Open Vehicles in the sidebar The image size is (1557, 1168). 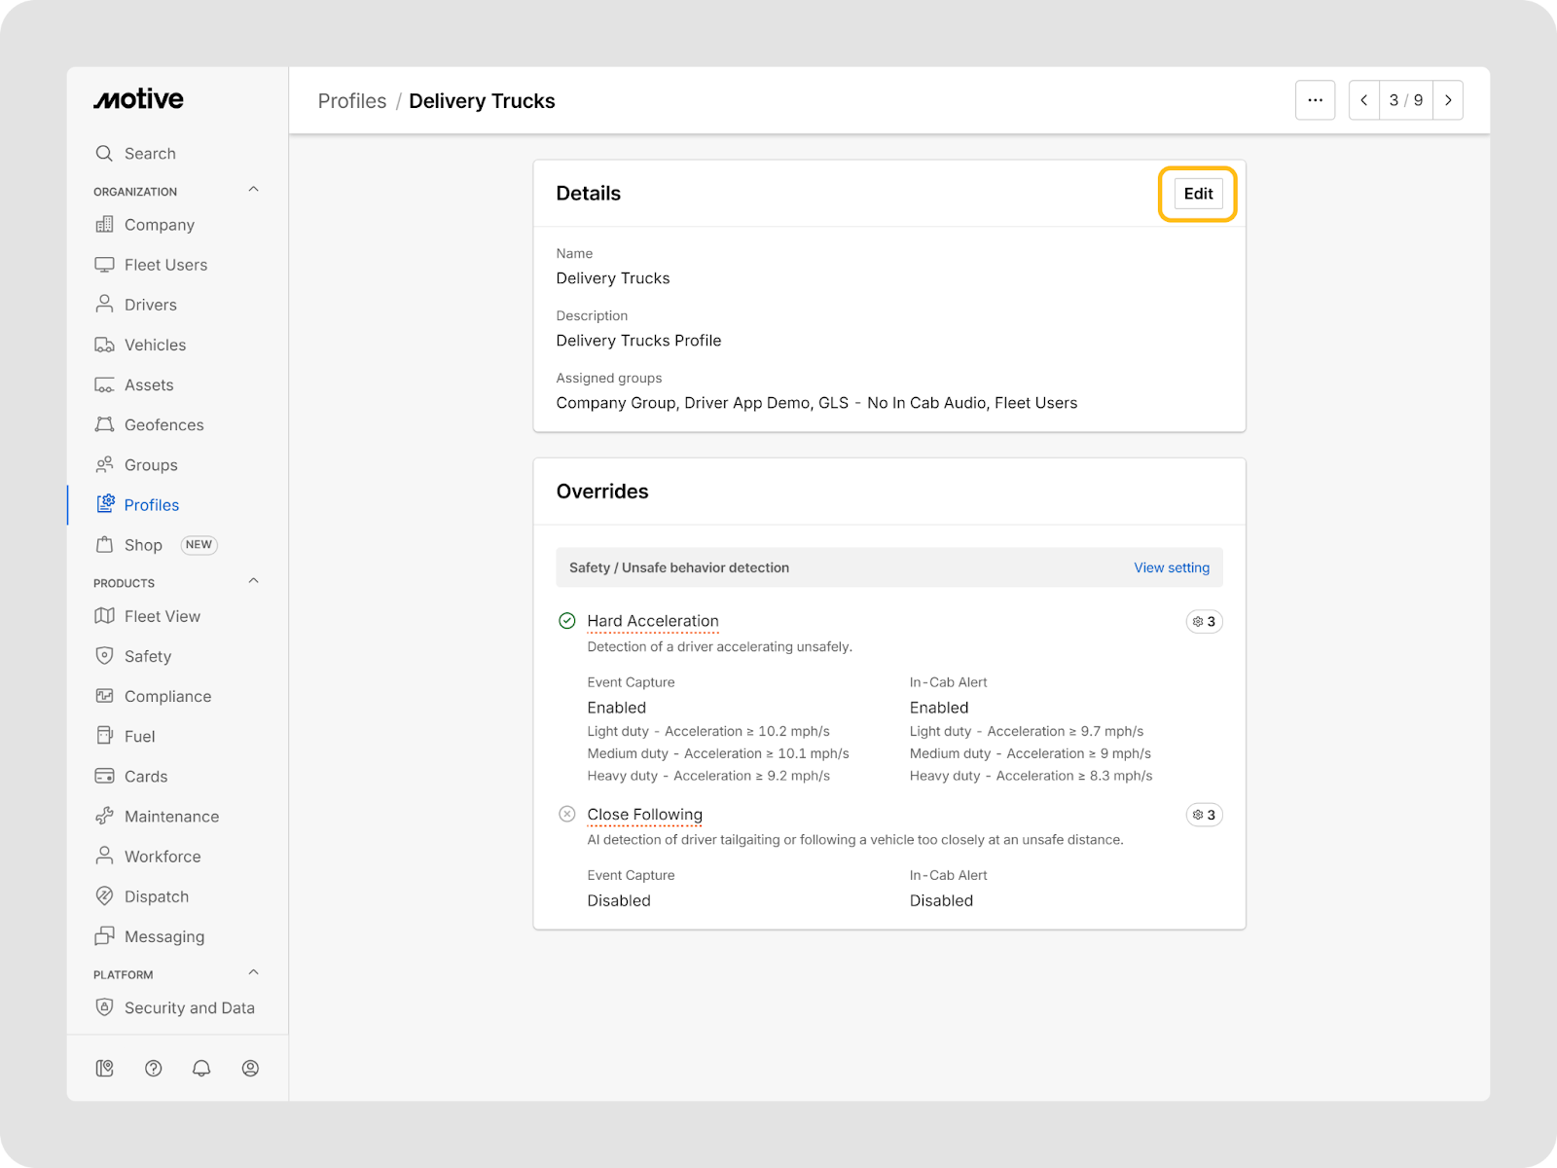[x=155, y=345]
